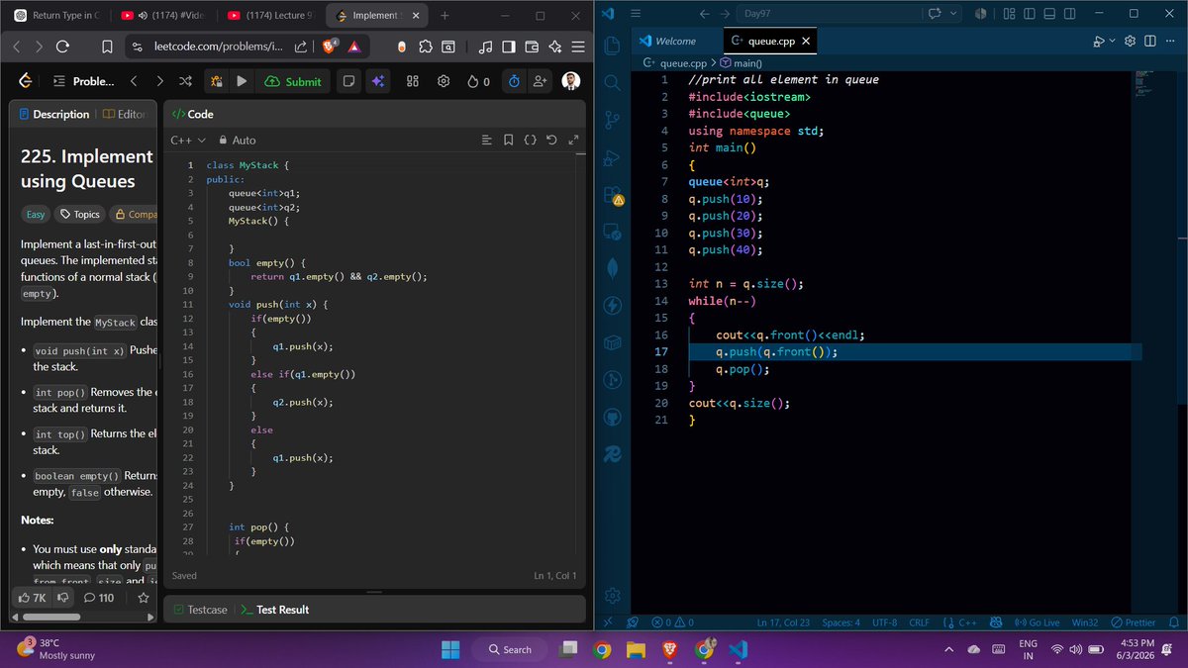This screenshot has height=668, width=1188.
Task: Open LeetCode invite user icon
Action: [x=541, y=81]
